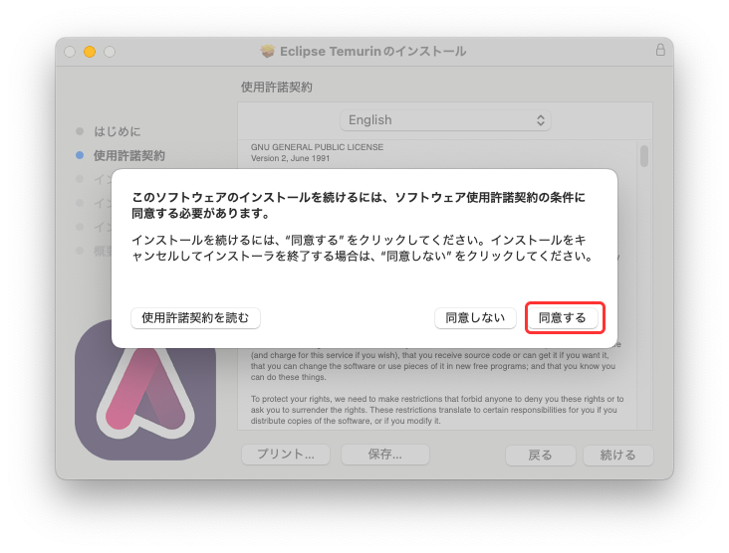The image size is (729, 553).
Task: Click the 同意しない (Disagree) button
Action: (475, 318)
